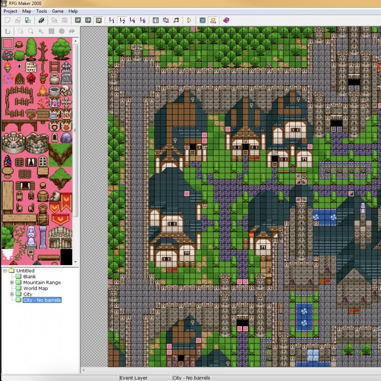This screenshot has width=381, height=381.
Task: Open the Tools menu
Action: pos(42,11)
